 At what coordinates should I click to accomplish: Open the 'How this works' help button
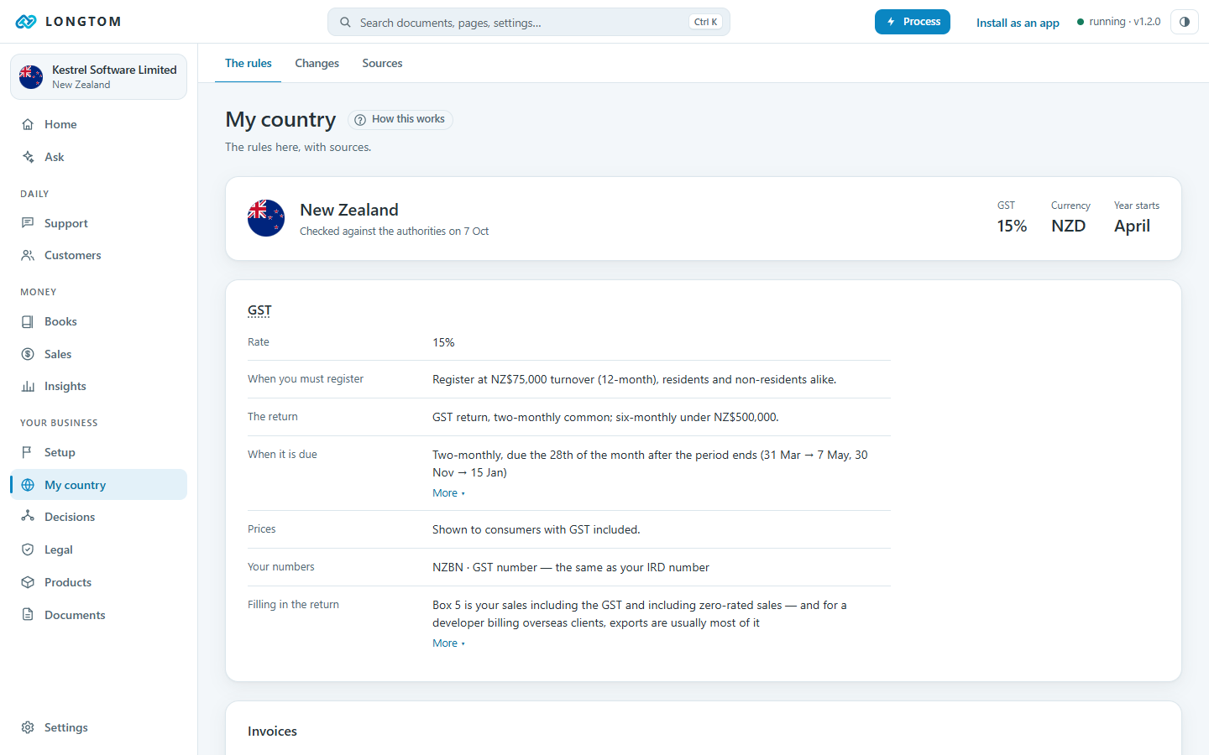coord(400,120)
